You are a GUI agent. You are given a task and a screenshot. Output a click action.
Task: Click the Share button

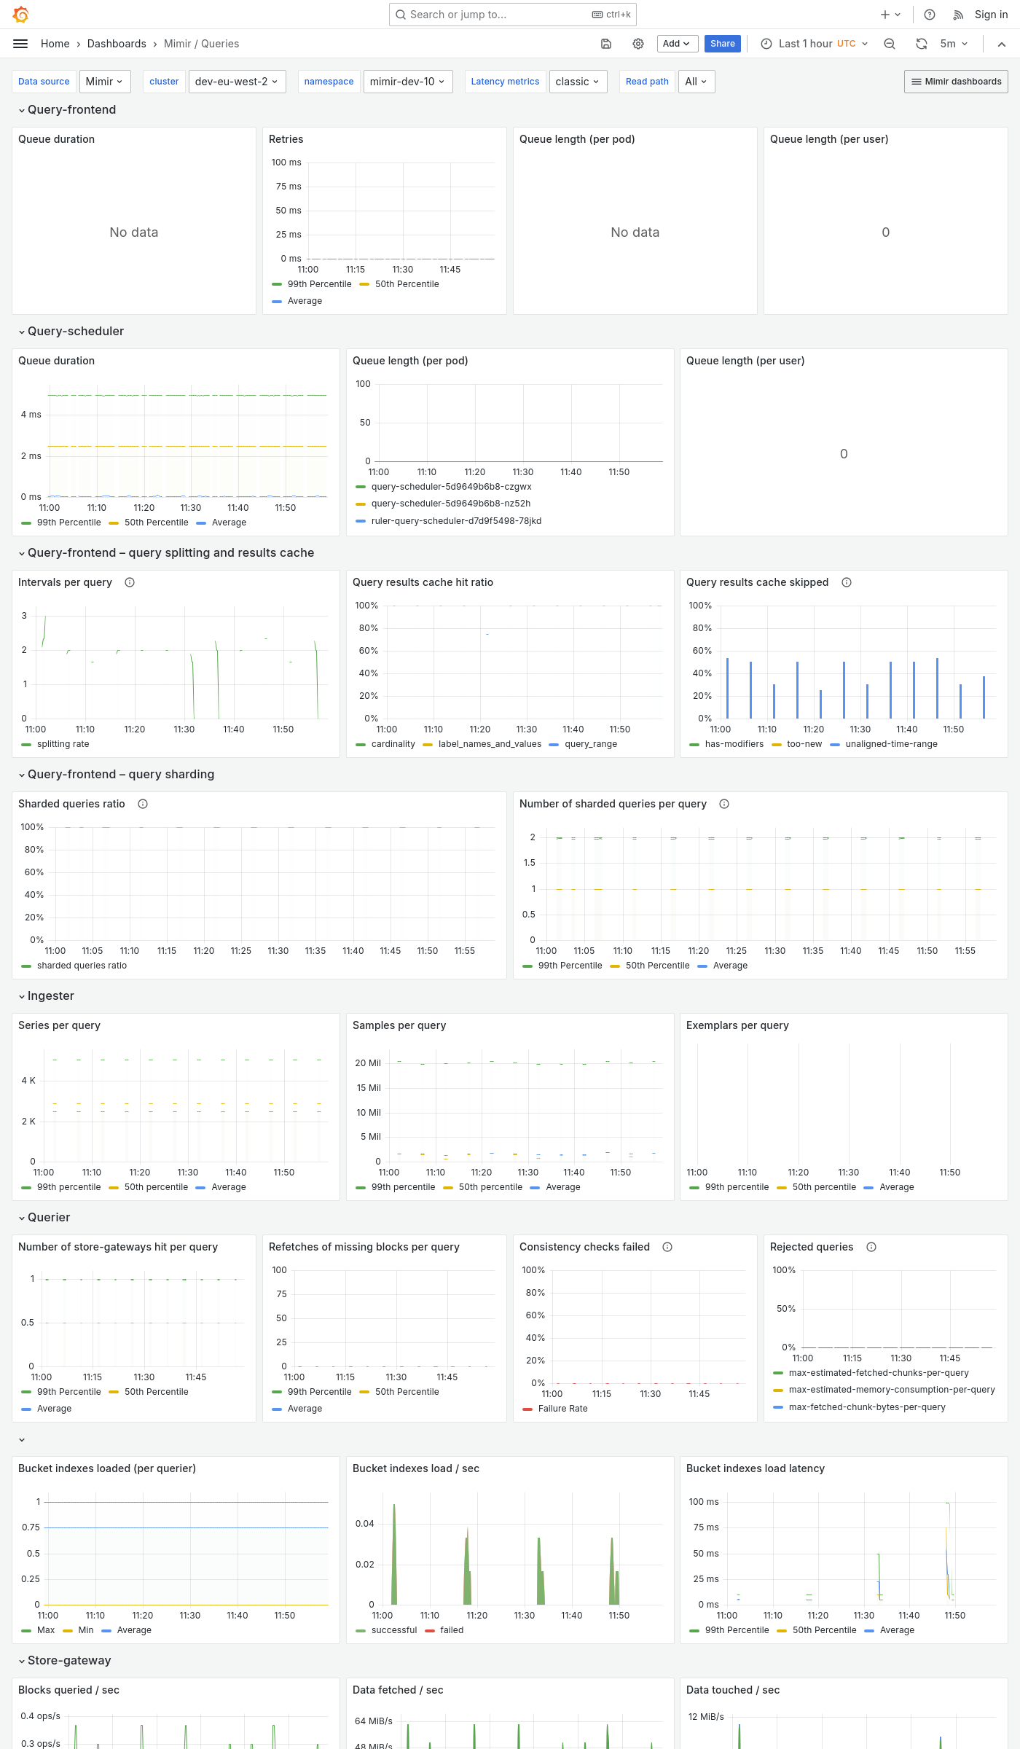[723, 44]
